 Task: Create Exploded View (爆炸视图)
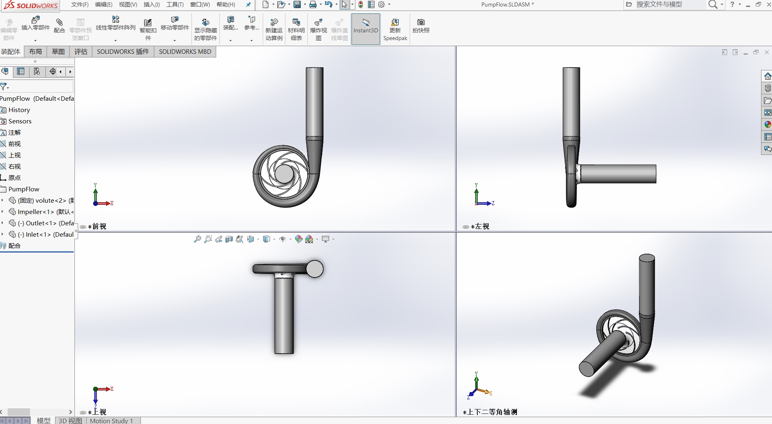[x=319, y=29]
